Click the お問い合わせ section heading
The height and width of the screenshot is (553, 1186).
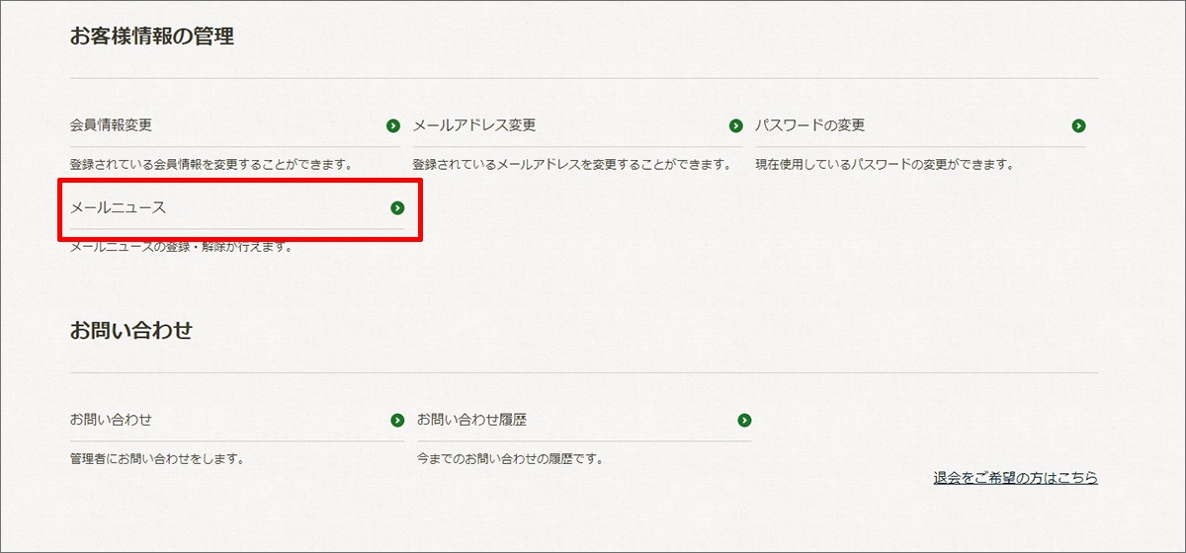click(x=130, y=330)
